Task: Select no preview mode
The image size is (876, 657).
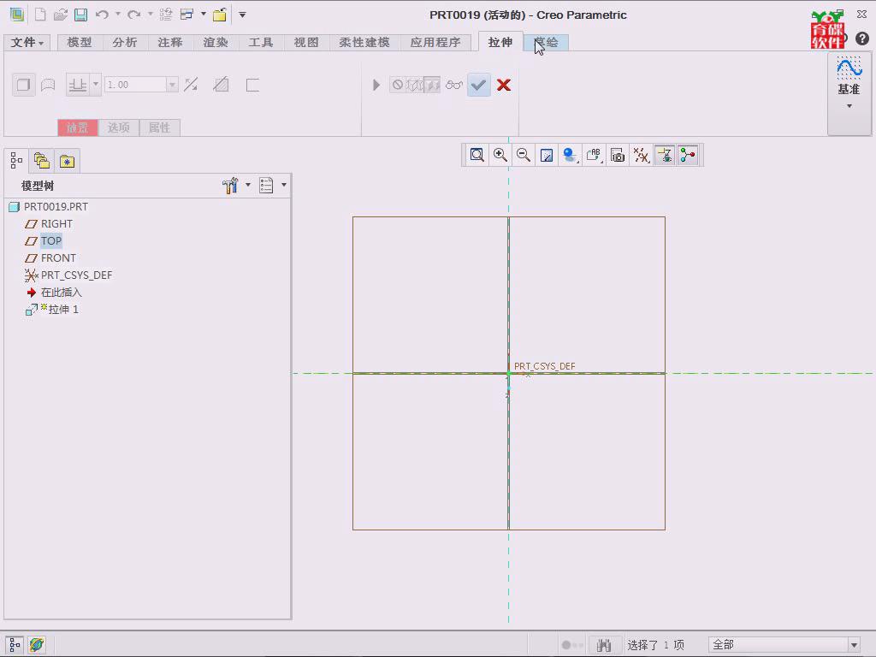Action: click(398, 85)
